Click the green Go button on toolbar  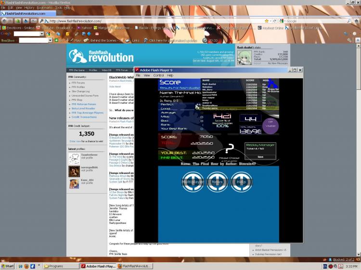[x=59, y=40]
